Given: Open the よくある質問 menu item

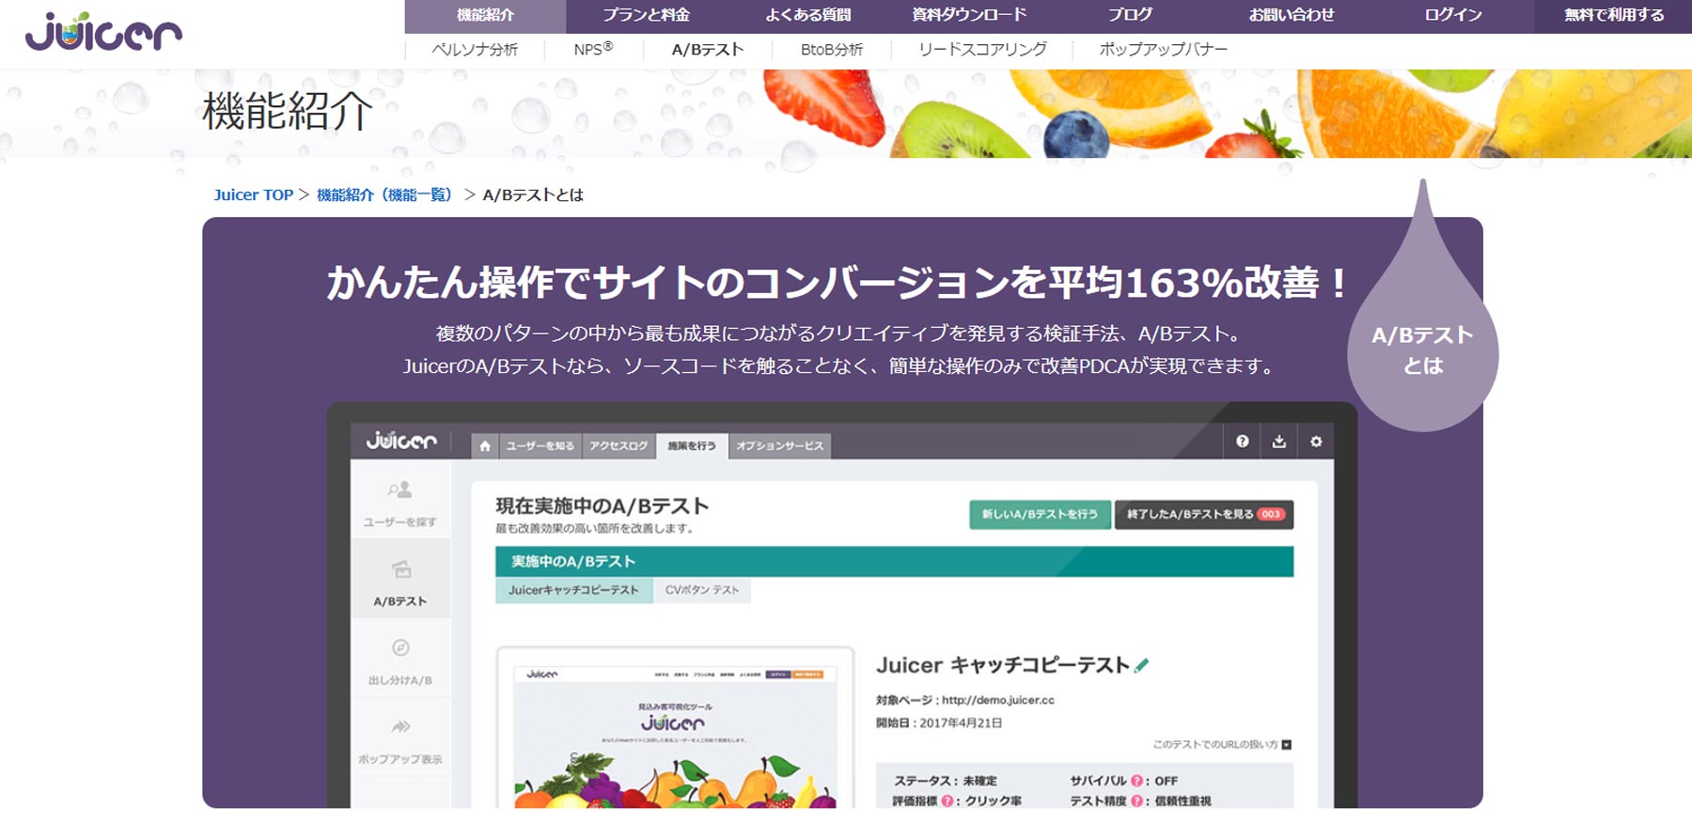Looking at the screenshot, I should tap(807, 16).
